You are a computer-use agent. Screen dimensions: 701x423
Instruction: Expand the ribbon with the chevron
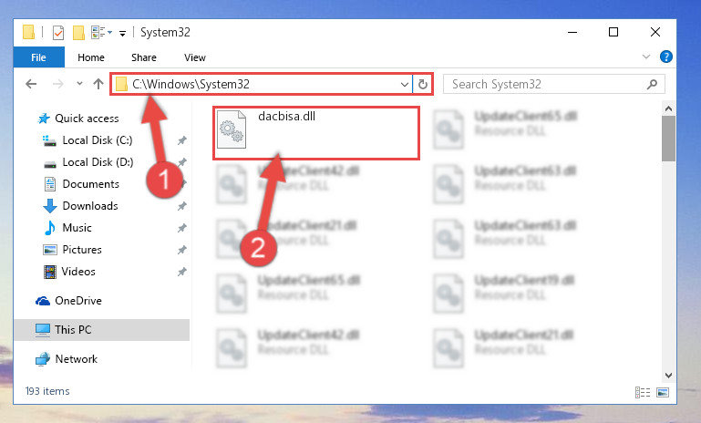tap(646, 57)
